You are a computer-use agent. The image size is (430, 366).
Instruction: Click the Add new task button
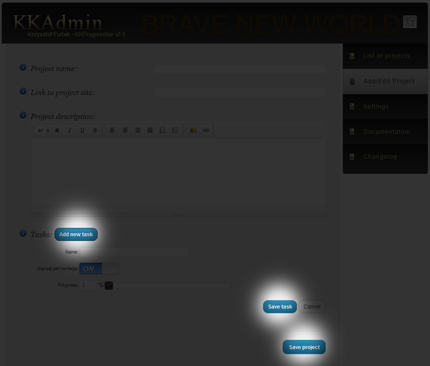click(76, 234)
